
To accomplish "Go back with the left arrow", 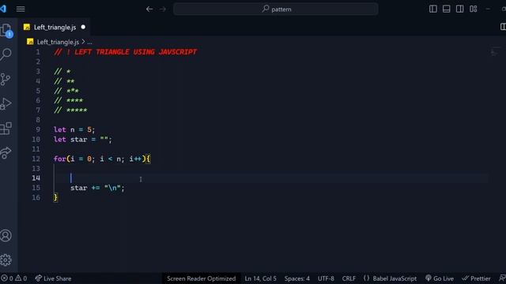I will (149, 9).
